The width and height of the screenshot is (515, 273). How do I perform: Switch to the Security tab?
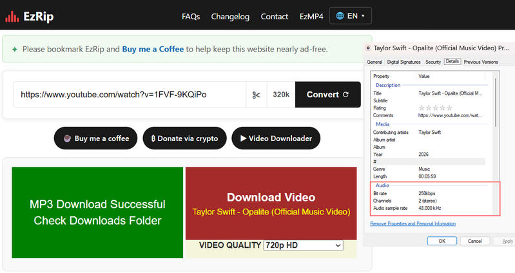(x=433, y=62)
